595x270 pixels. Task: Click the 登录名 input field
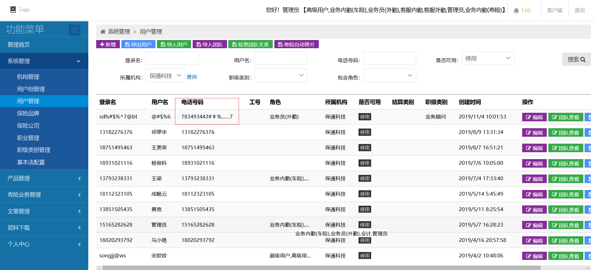[172, 58]
